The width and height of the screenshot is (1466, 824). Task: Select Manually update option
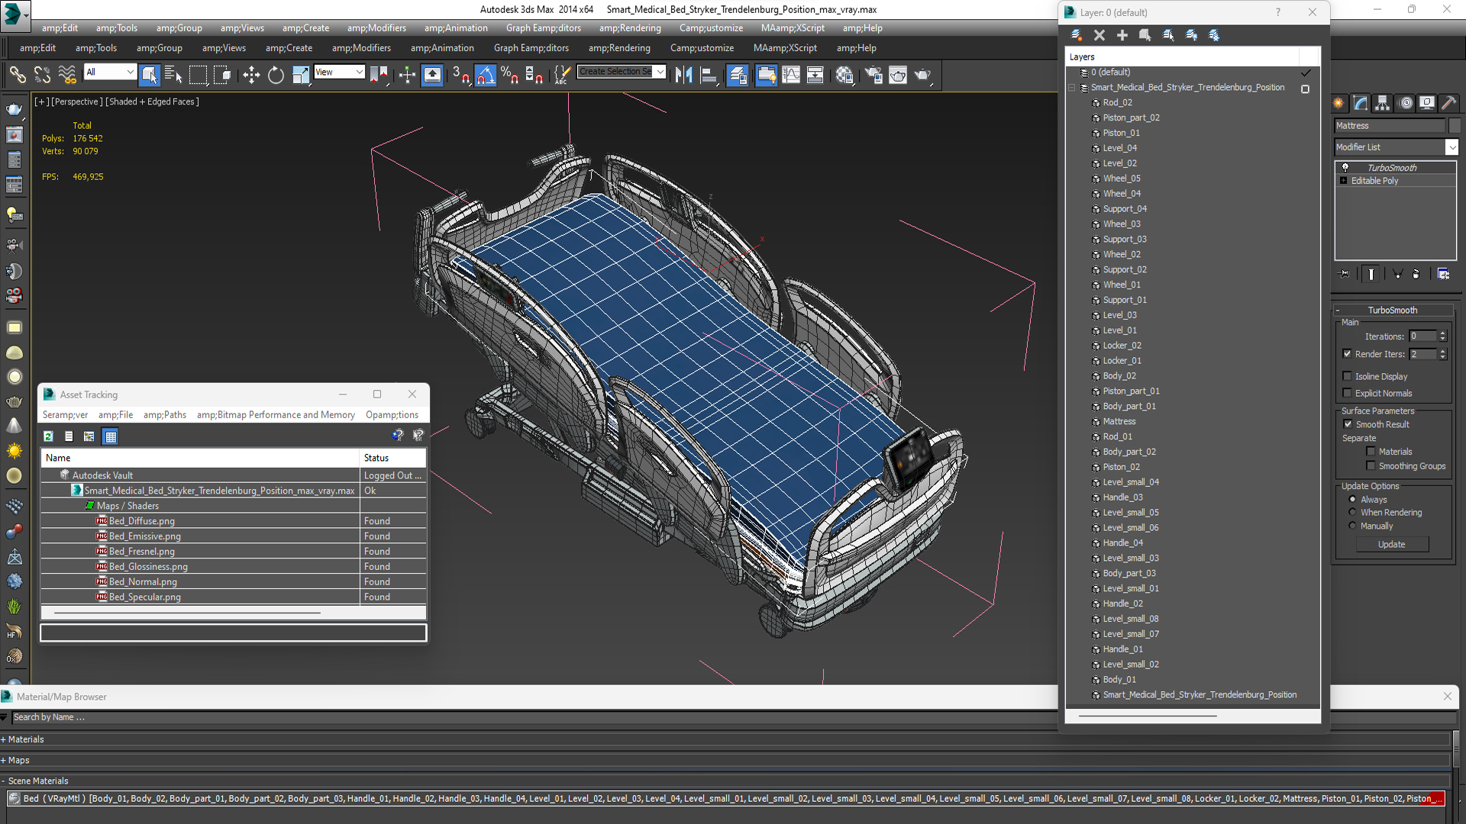click(1352, 526)
